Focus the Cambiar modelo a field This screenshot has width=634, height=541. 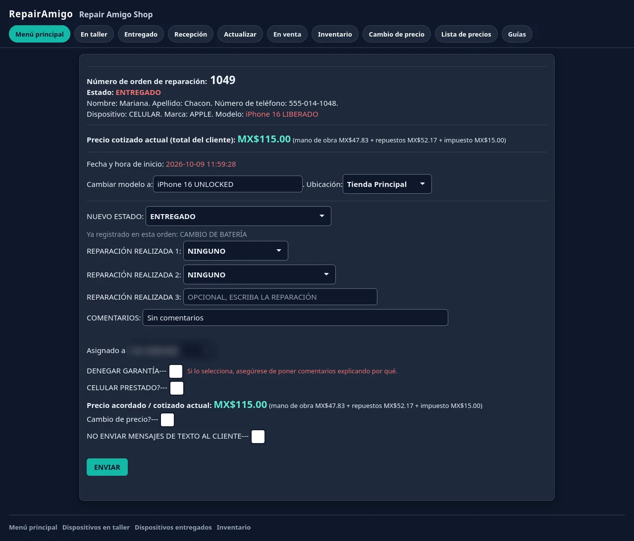coord(228,184)
